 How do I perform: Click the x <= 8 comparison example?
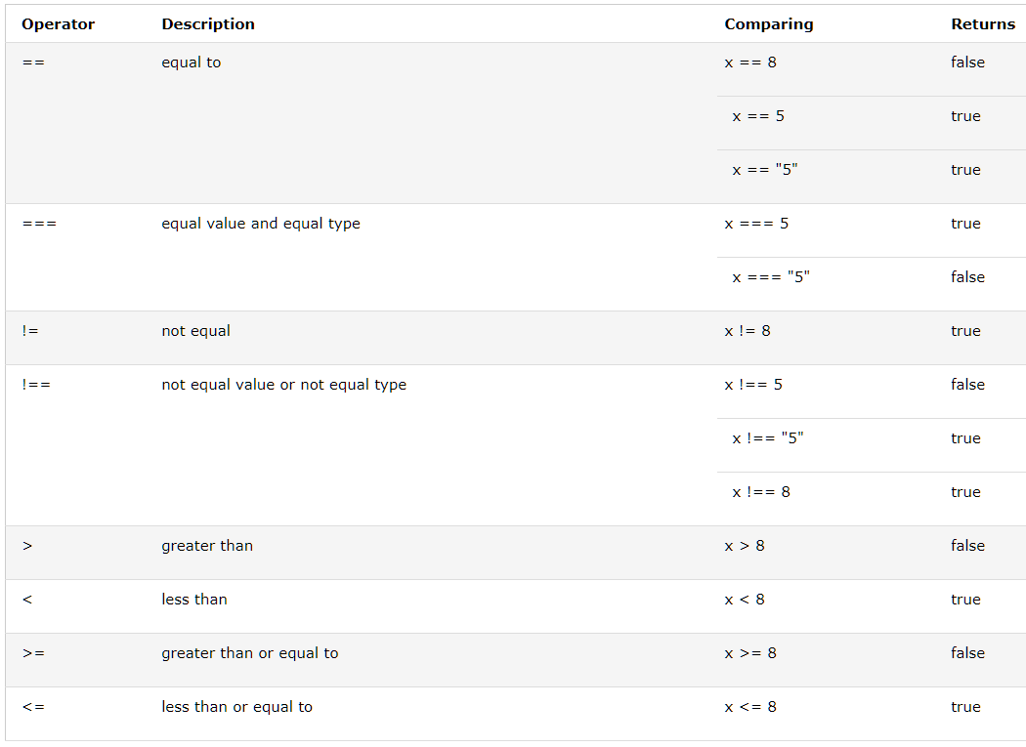750,706
